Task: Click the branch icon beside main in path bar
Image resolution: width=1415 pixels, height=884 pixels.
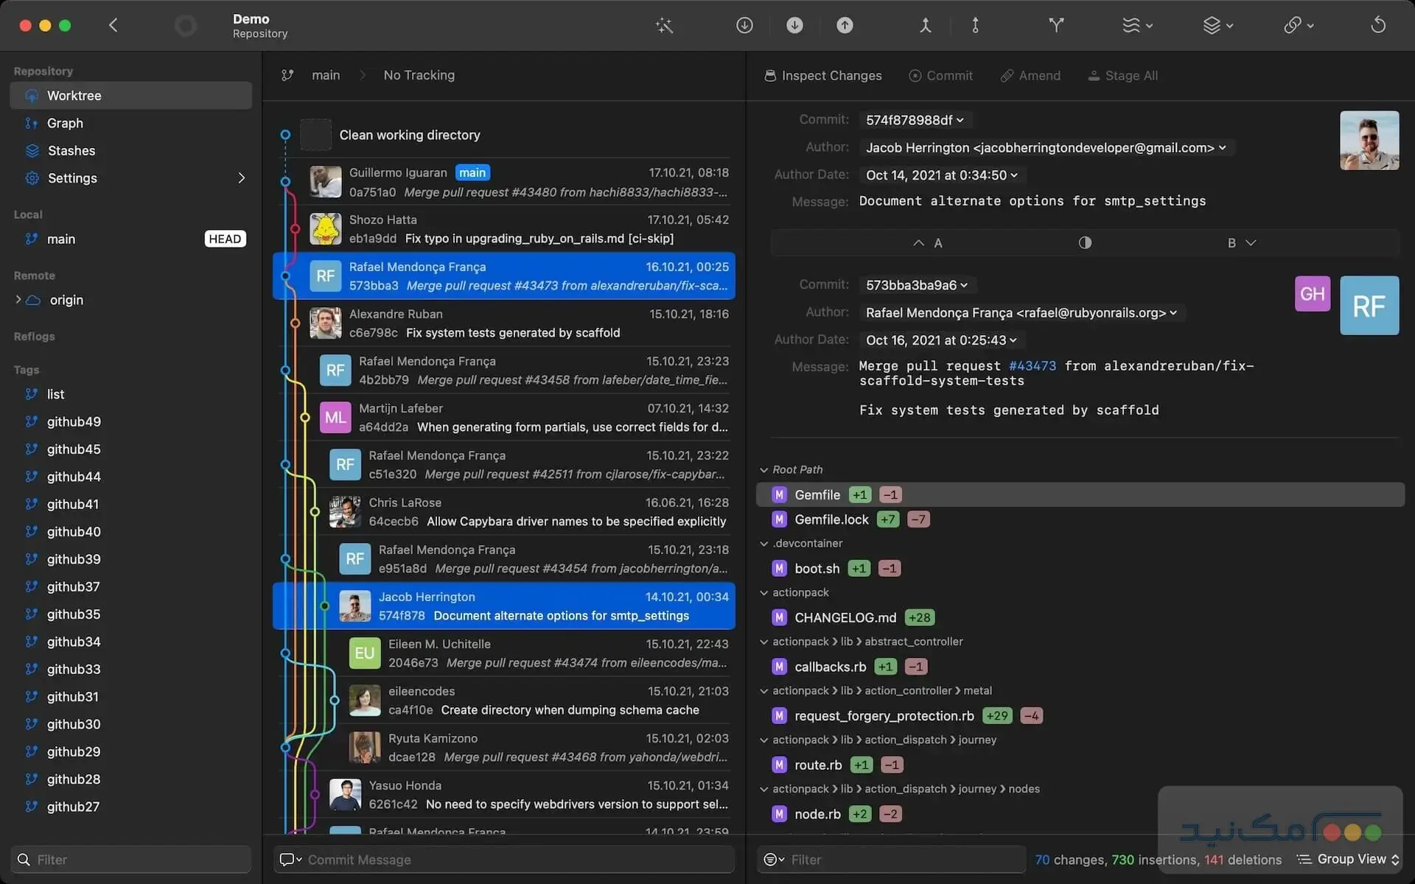Action: pos(287,75)
